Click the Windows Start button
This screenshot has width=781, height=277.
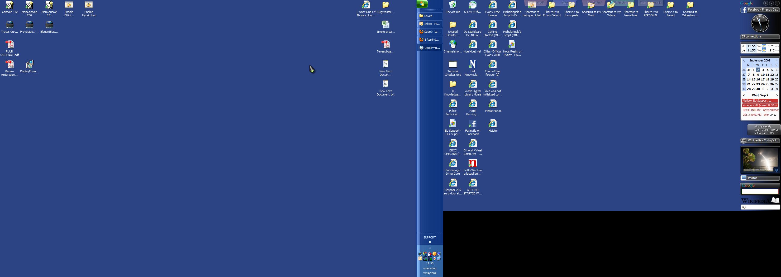click(x=422, y=4)
